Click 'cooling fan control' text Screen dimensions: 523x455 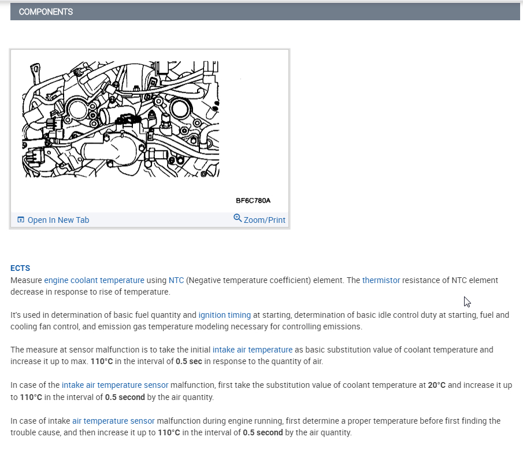pyautogui.click(x=45, y=326)
